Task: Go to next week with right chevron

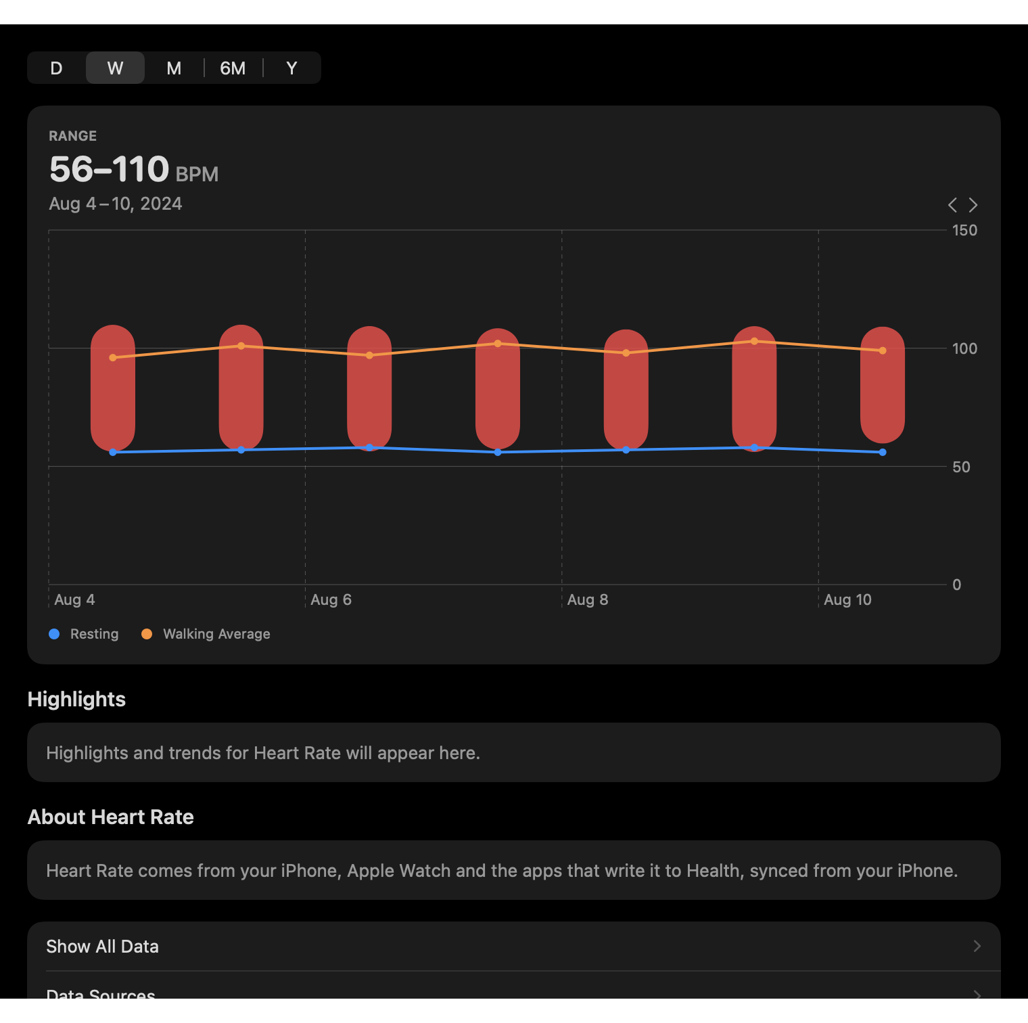Action: [x=973, y=205]
